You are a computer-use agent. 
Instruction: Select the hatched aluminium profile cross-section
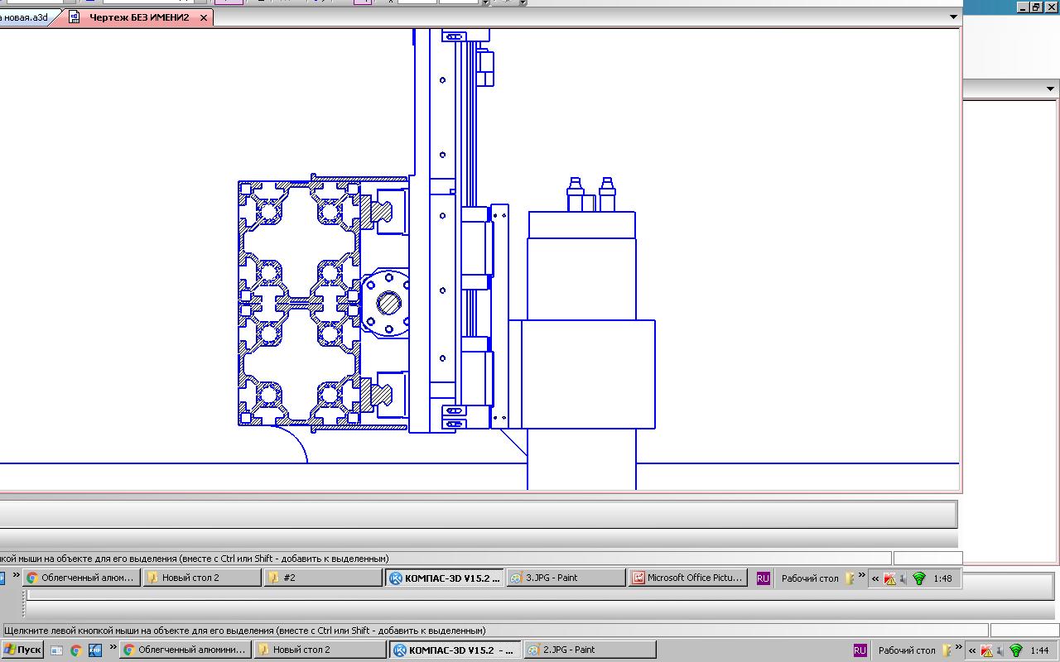[301, 304]
